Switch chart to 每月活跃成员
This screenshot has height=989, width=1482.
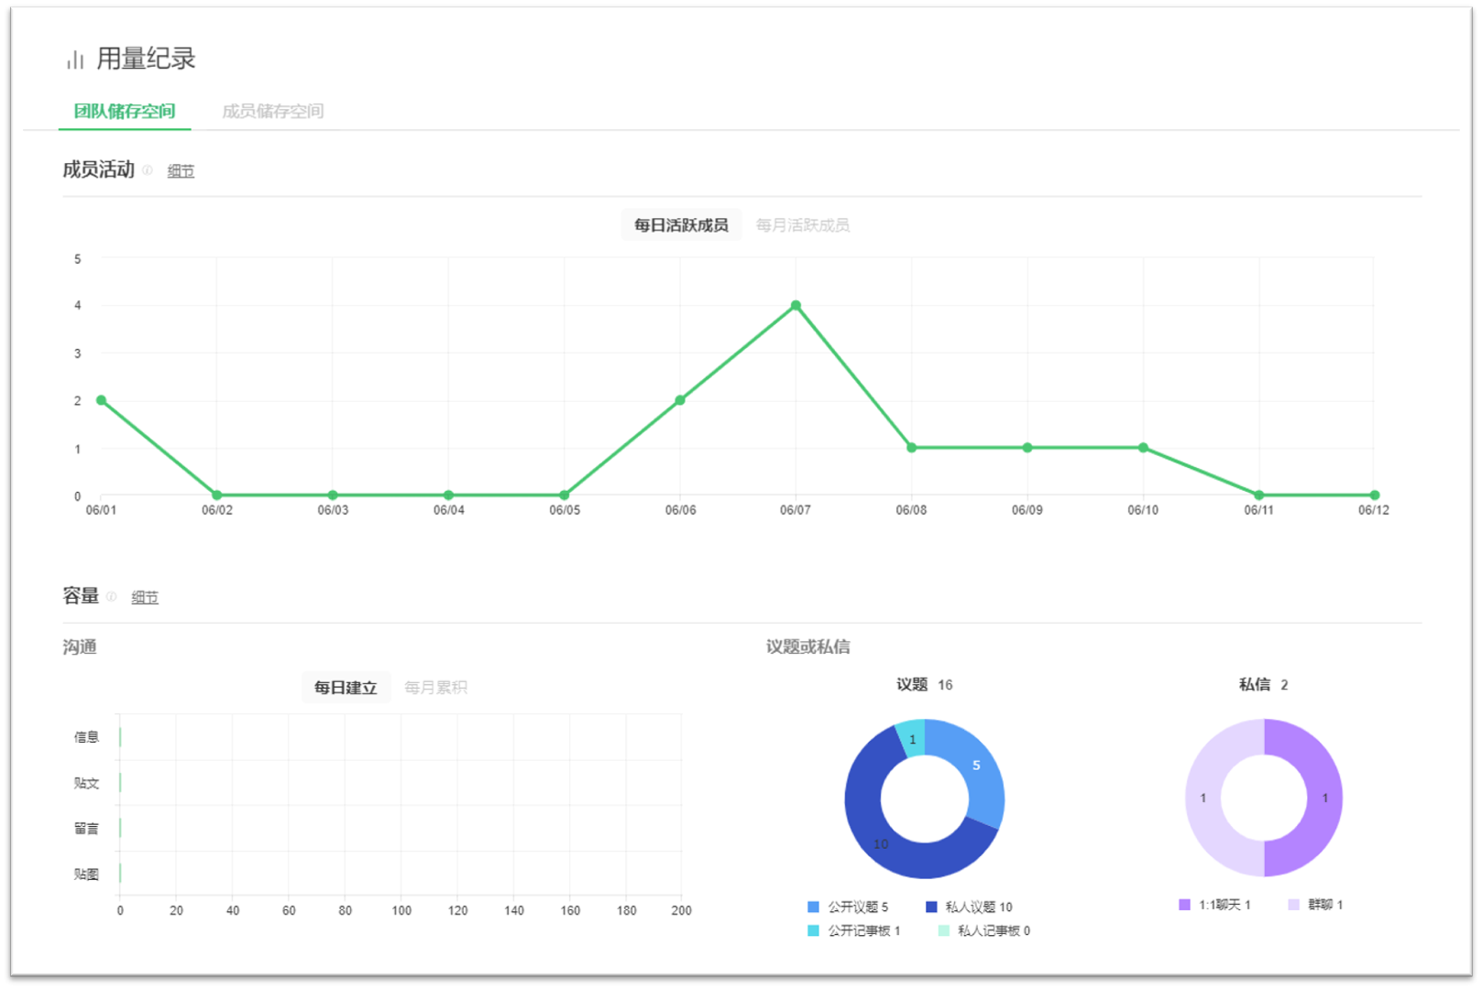(802, 225)
